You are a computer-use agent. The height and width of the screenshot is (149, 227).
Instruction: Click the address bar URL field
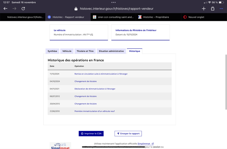(x=117, y=9)
